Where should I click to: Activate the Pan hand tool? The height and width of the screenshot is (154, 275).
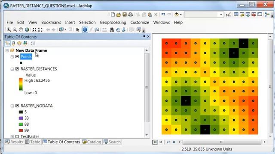tap(21, 30)
